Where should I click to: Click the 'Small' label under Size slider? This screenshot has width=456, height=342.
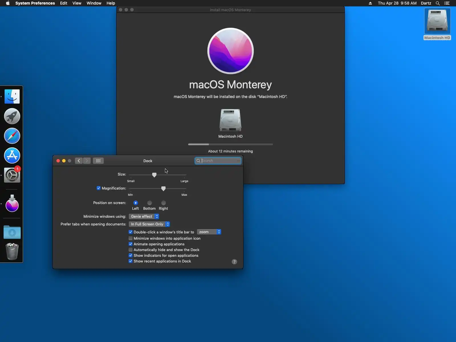click(x=131, y=181)
